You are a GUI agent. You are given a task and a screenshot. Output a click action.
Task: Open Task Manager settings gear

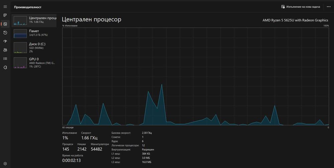pyautogui.click(x=5, y=164)
